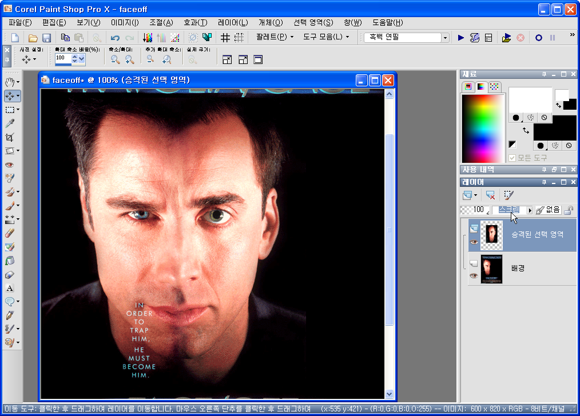Toggle the 모든 도구 checkbox

[513, 158]
